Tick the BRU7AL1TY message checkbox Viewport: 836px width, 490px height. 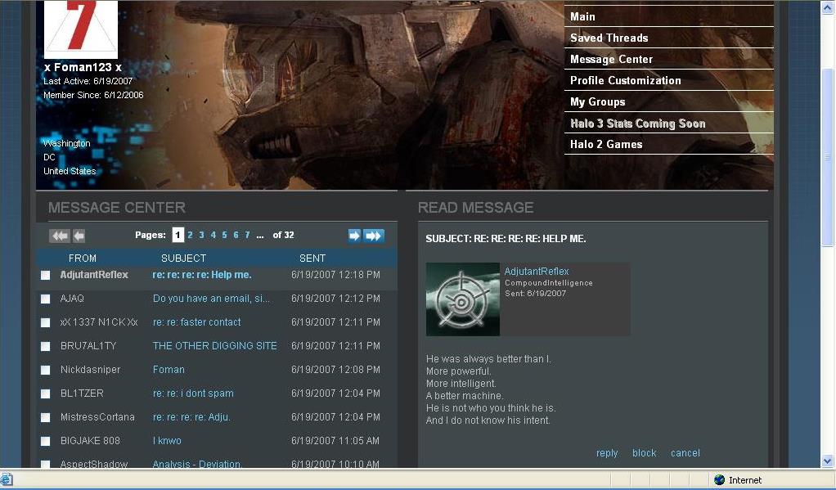[x=46, y=347]
